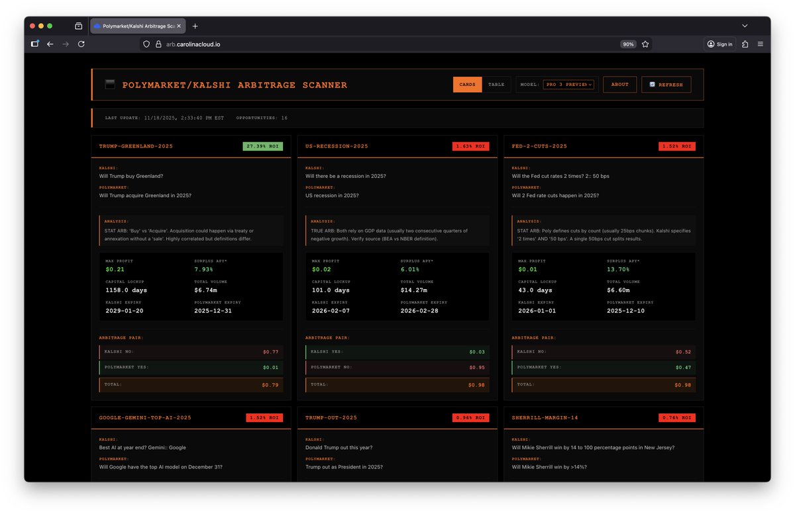Screen dimensions: 795x514
Task: Expand the list all tabs chevron
Action: pos(745,26)
